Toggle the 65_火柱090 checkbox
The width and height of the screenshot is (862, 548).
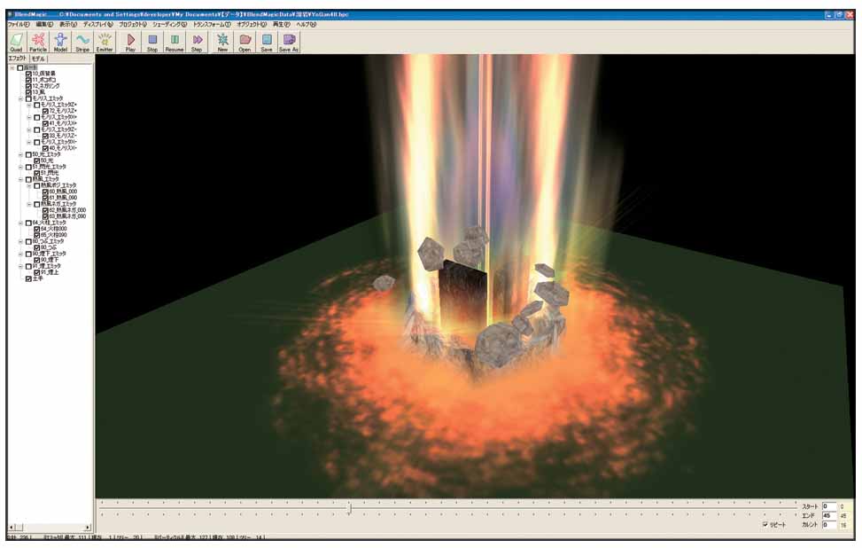click(37, 236)
